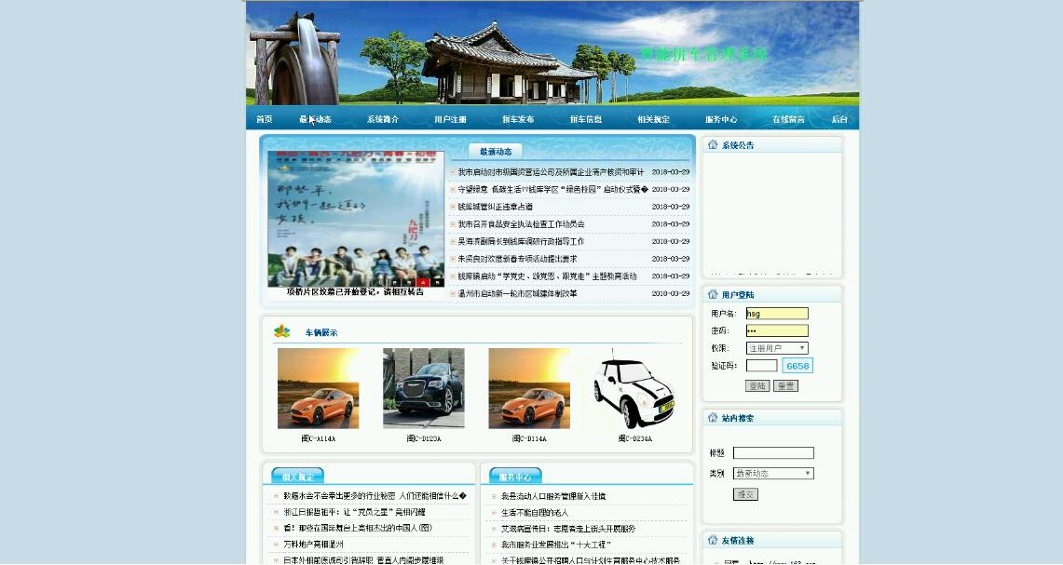Open the article 我县流动人口服务管理渐入佳境

coord(553,496)
